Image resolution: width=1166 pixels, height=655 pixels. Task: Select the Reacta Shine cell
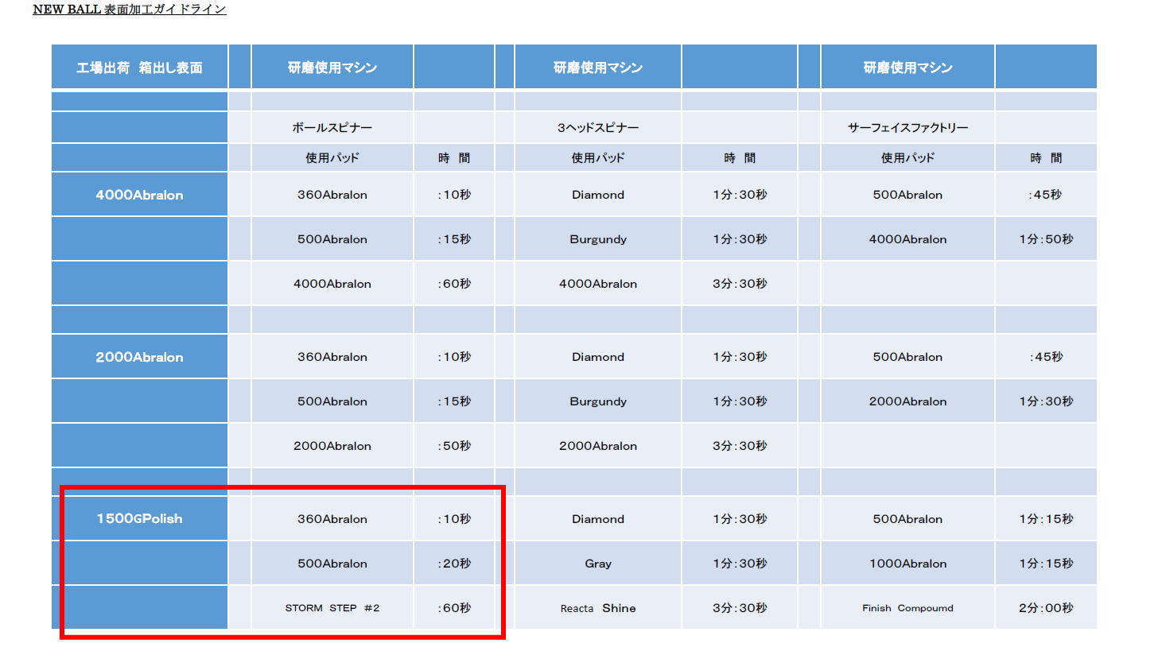(x=598, y=608)
